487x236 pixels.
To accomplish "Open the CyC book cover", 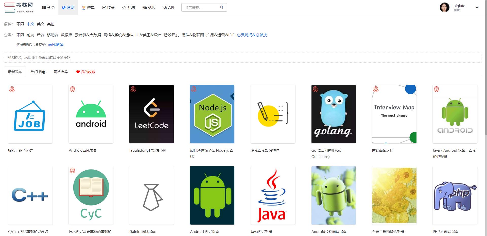I will pos(91,195).
